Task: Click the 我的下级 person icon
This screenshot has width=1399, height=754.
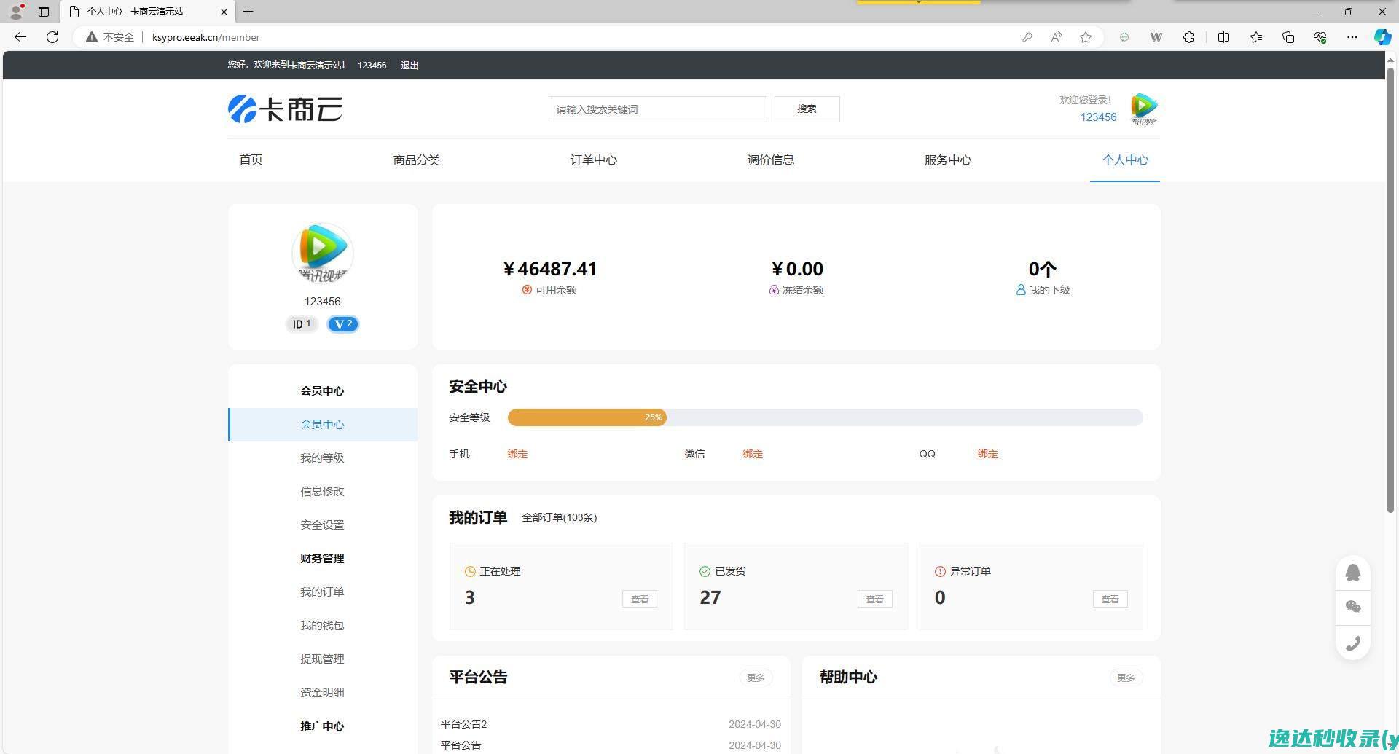Action: coord(1021,290)
